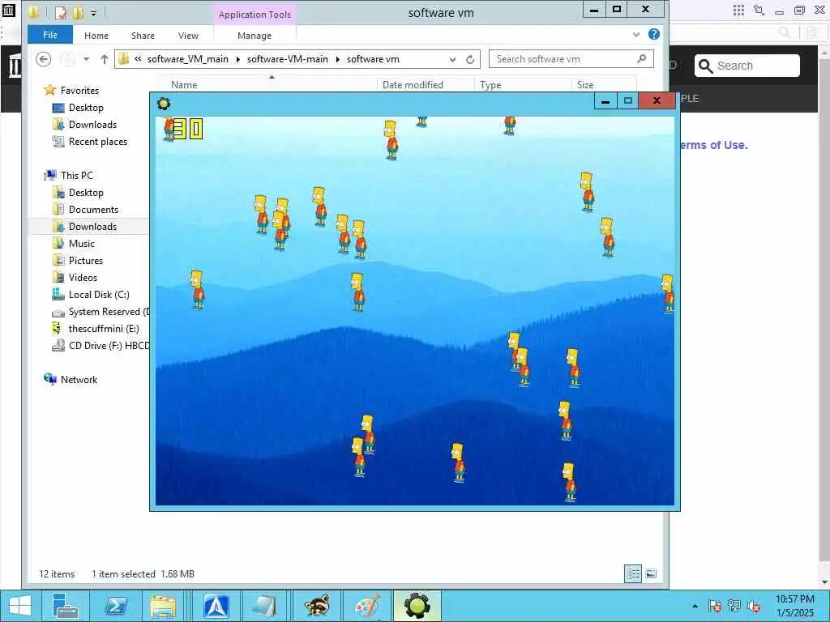The height and width of the screenshot is (622, 830).
Task: Show hidden tray icons arrow
Action: 695,606
